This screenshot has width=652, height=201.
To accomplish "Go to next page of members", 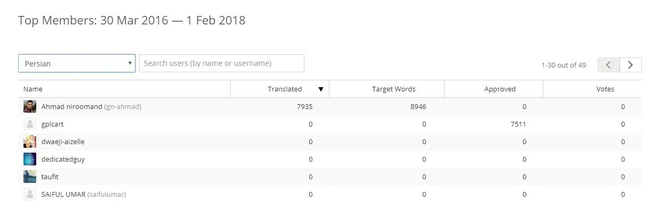I will pyautogui.click(x=631, y=65).
